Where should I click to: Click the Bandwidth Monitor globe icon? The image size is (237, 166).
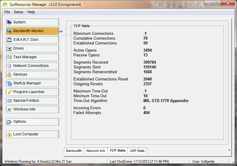(x=9, y=31)
